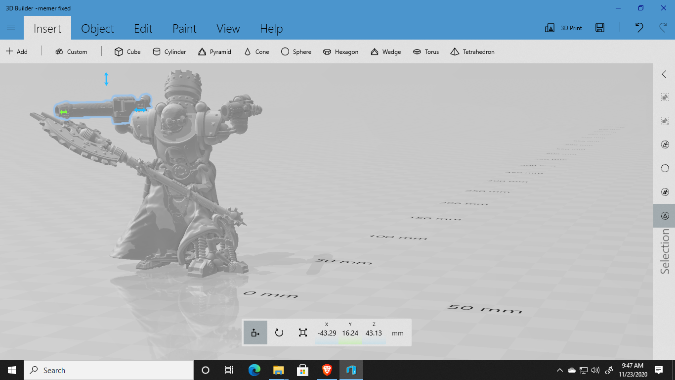Screen dimensions: 675x380
Task: Insert a Cylinder shape
Action: tap(169, 51)
